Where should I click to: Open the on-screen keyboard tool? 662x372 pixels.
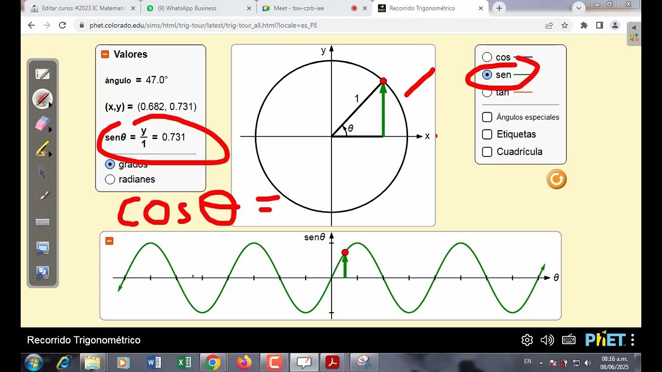[x=42, y=223]
